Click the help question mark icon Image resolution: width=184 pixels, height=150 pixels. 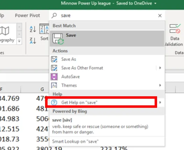[x=54, y=103]
